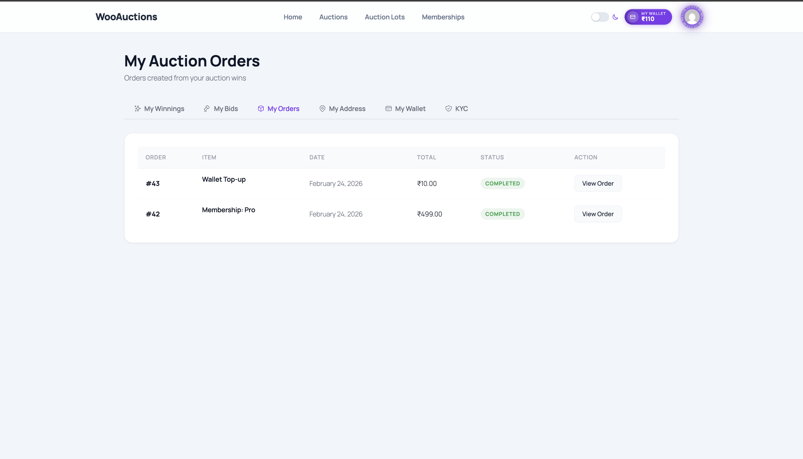
Task: Click the wallet icon inside My Wallet button
Action: coord(633,17)
